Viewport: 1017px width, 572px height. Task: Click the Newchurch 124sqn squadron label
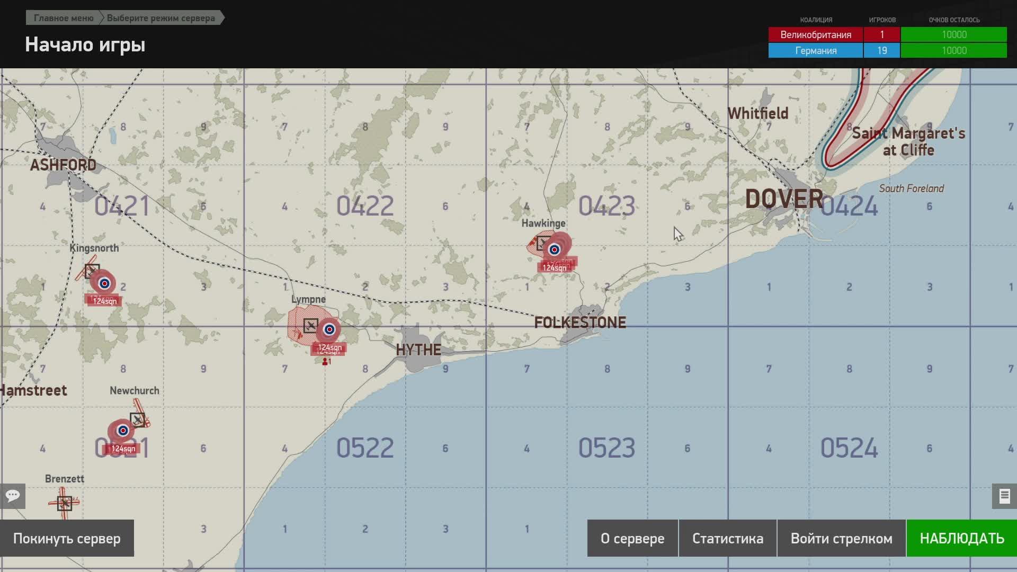pyautogui.click(x=123, y=449)
